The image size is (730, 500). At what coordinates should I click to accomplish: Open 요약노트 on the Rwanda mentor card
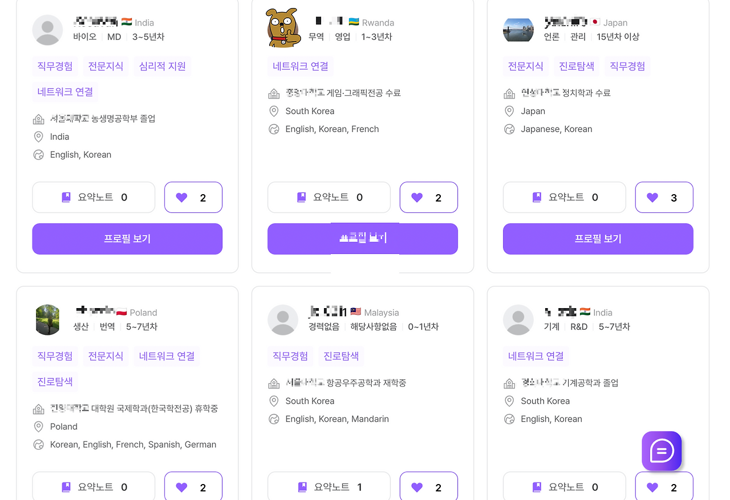(328, 198)
